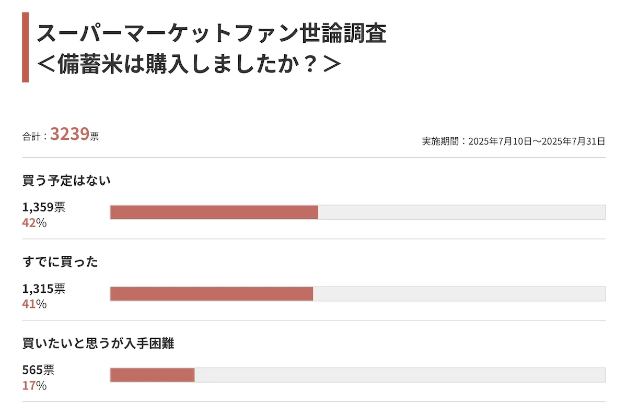This screenshot has width=627, height=416.
Task: Click the 実施期間 survey date range
Action: coord(513,141)
